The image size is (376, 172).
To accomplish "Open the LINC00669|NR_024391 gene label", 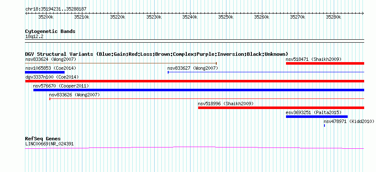I will pyautogui.click(x=49, y=144).
